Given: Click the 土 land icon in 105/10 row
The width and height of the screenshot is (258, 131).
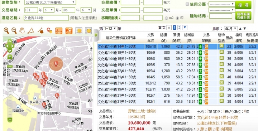Looking at the screenshot, I should coord(200,47).
